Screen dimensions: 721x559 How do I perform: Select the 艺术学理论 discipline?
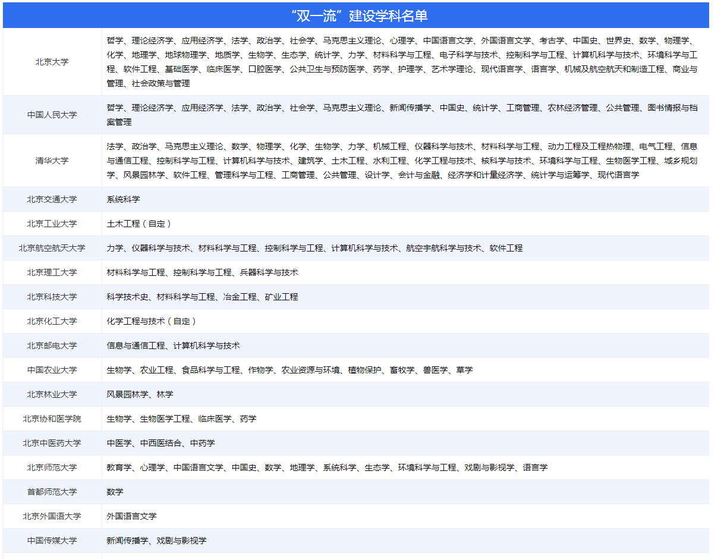click(452, 69)
